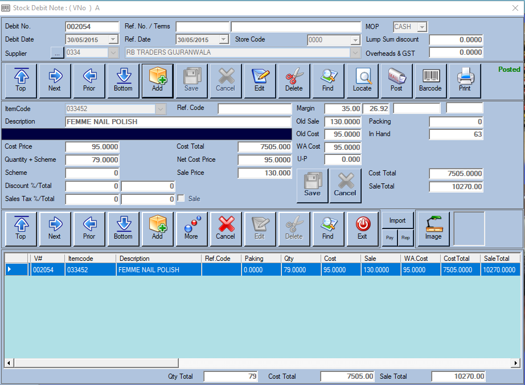Expand the Debit Date dropdown
Viewport: 525px width, 385px height.
(x=113, y=40)
